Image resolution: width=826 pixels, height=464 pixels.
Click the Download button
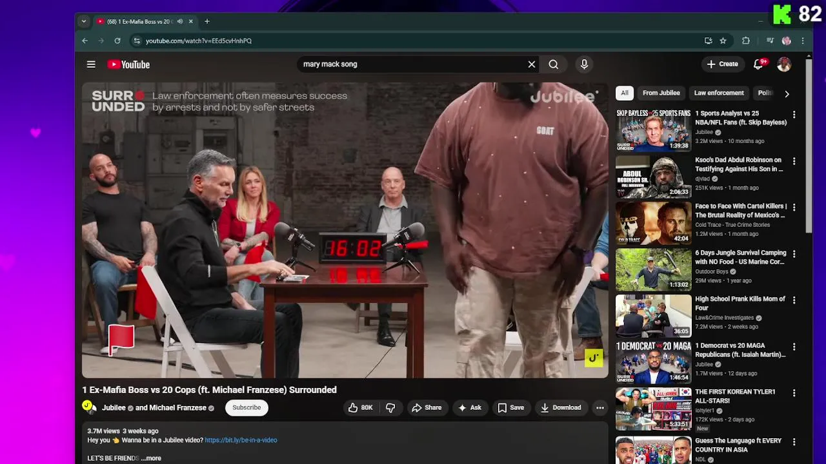point(561,408)
